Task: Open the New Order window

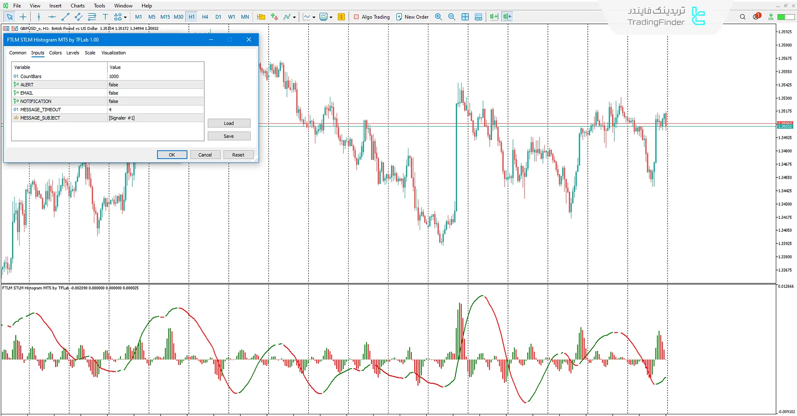Action: [412, 17]
